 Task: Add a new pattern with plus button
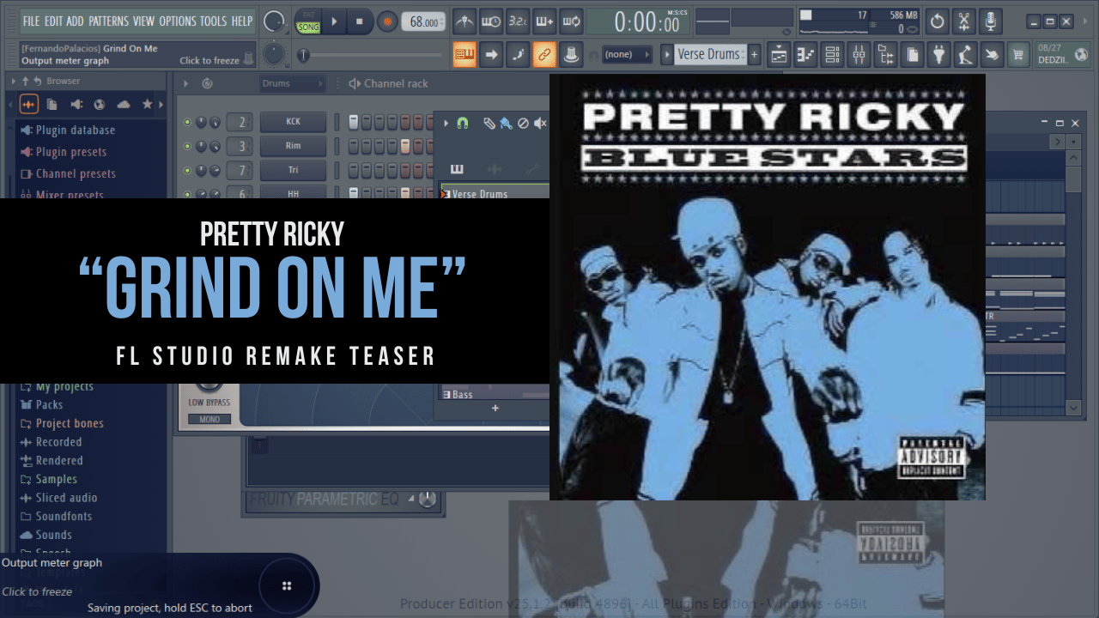point(755,55)
